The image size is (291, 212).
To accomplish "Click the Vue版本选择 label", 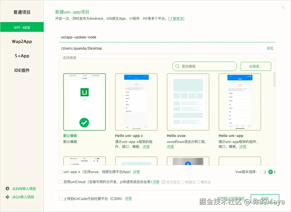I will pyautogui.click(x=246, y=172).
